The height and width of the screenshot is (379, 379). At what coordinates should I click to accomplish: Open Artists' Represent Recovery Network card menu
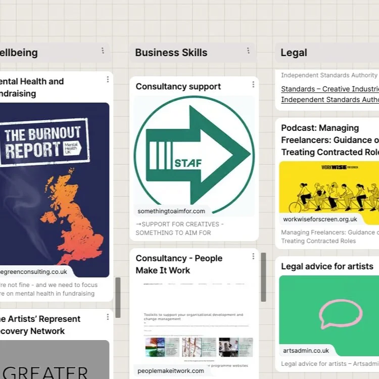click(x=108, y=317)
